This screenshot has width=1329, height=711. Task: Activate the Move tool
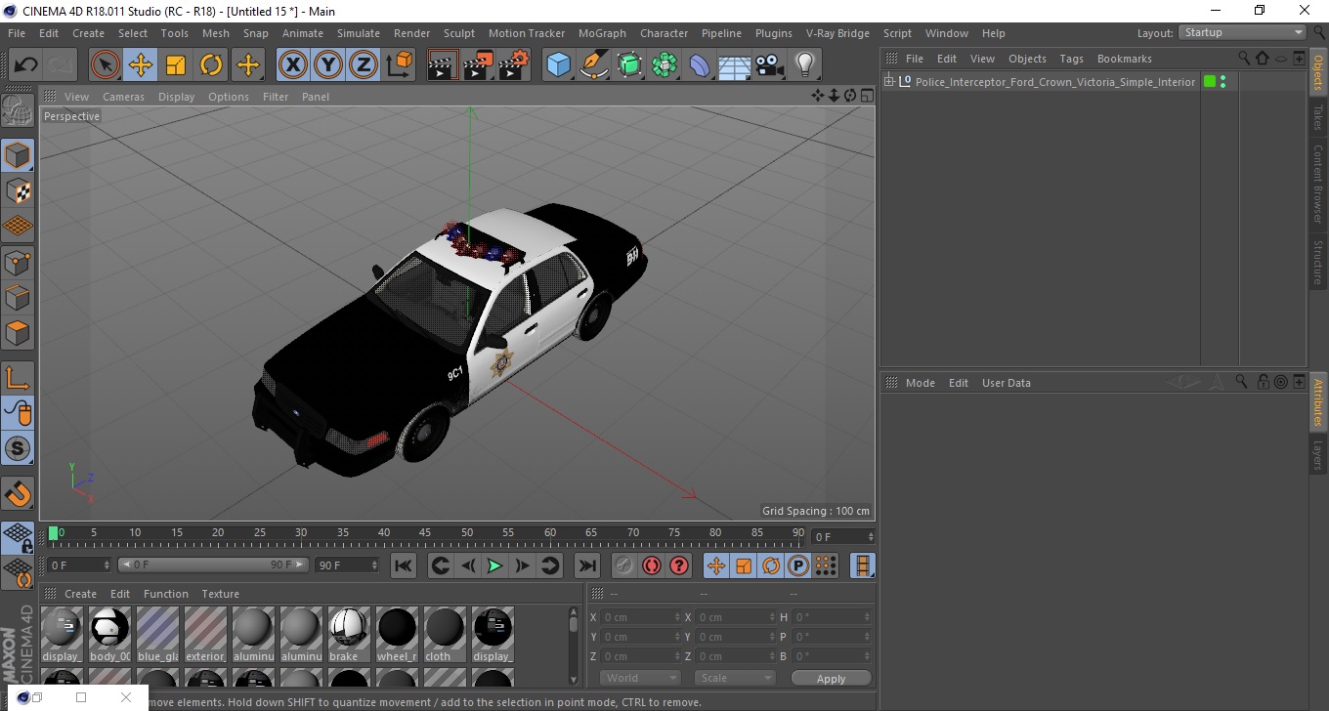141,65
